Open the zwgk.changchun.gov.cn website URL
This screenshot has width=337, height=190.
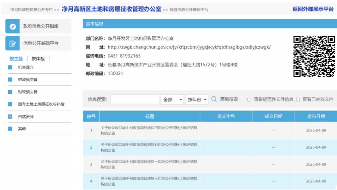189,47
